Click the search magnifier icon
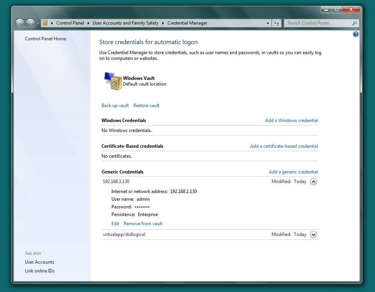 tap(354, 23)
